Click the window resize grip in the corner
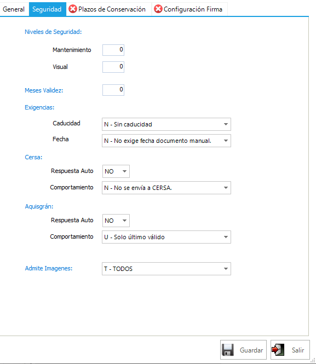316x364 pixels. (x=313, y=361)
